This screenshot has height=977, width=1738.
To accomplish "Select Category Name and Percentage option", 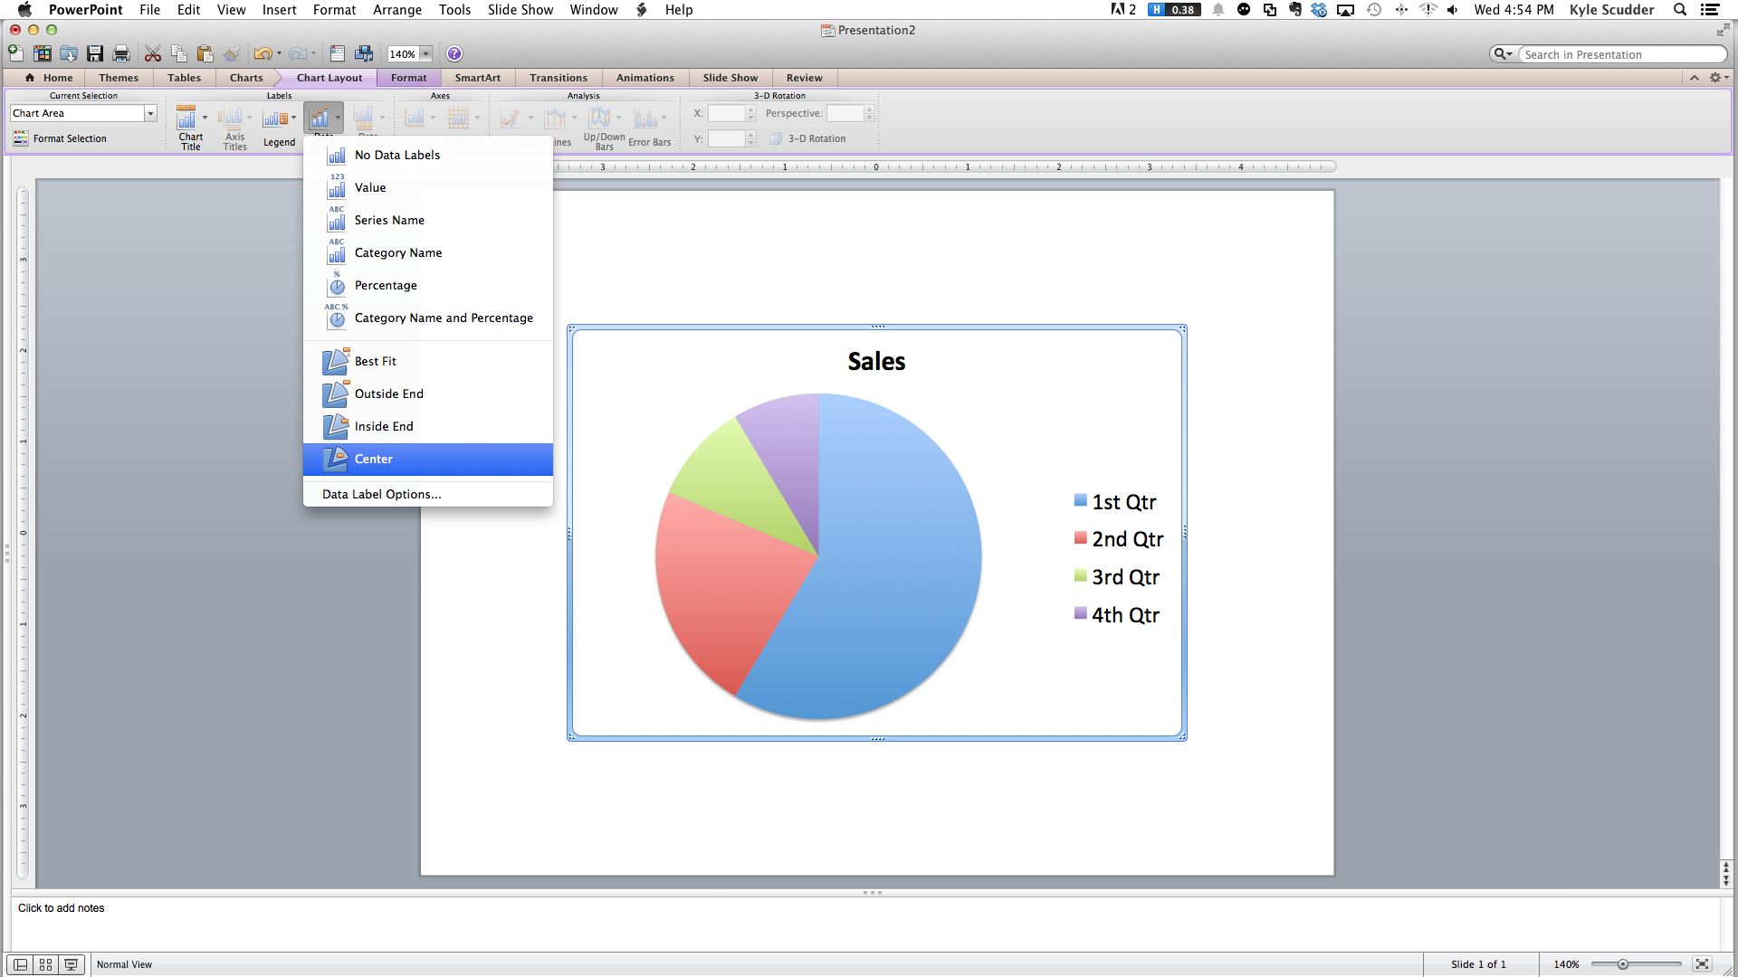I will [444, 318].
